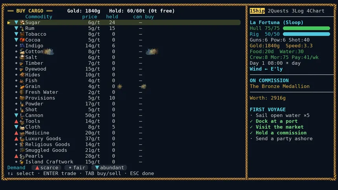The image size is (338, 190).
Task: Click Sugar price 6g/t
Action: [x=94, y=22]
